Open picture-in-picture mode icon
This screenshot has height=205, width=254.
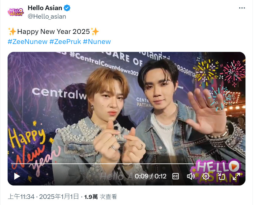(x=221, y=176)
